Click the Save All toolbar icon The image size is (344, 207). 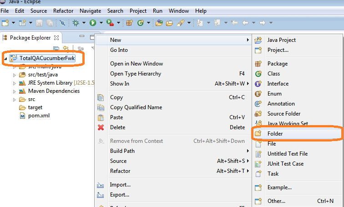click(50, 23)
